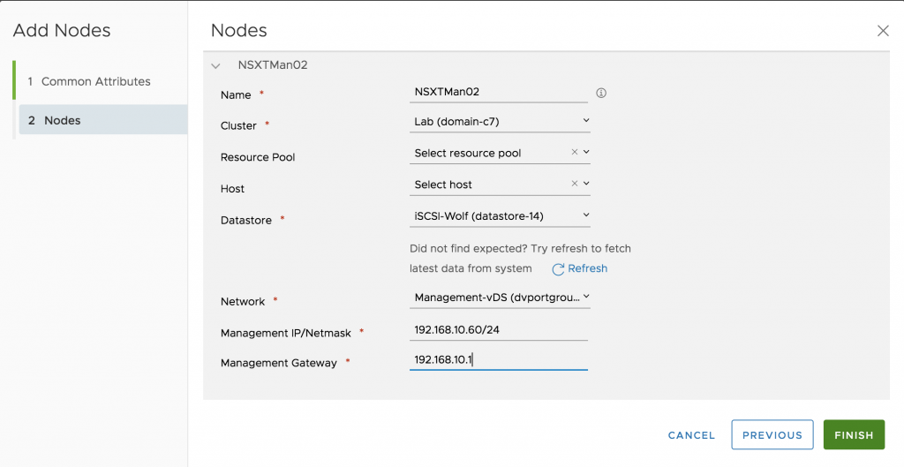Open the Cluster dropdown showing Lab (domain-c7)
Screen dimensions: 904x467
[500, 122]
